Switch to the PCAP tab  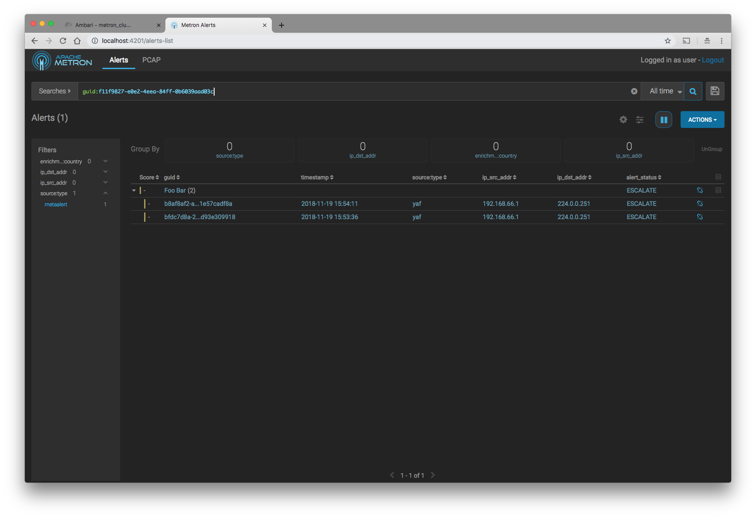(151, 60)
